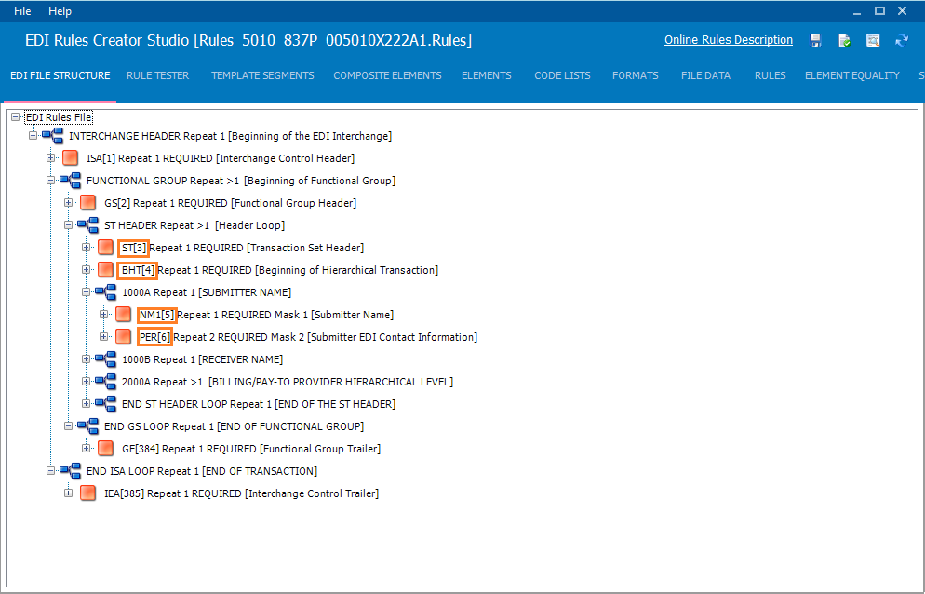Select the FUNCTIONAL GROUP loop icon

(x=70, y=181)
